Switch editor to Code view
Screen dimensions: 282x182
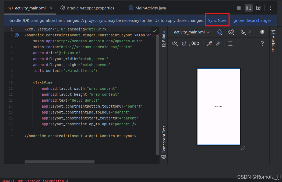click(239, 8)
